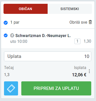Click the tennis ball sport icon
Image resolution: width=96 pixels, height=101 pixels.
12,35
